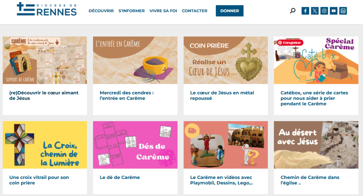Click the Pinterest Enregistrer save button
363x196 pixels.
click(290, 43)
